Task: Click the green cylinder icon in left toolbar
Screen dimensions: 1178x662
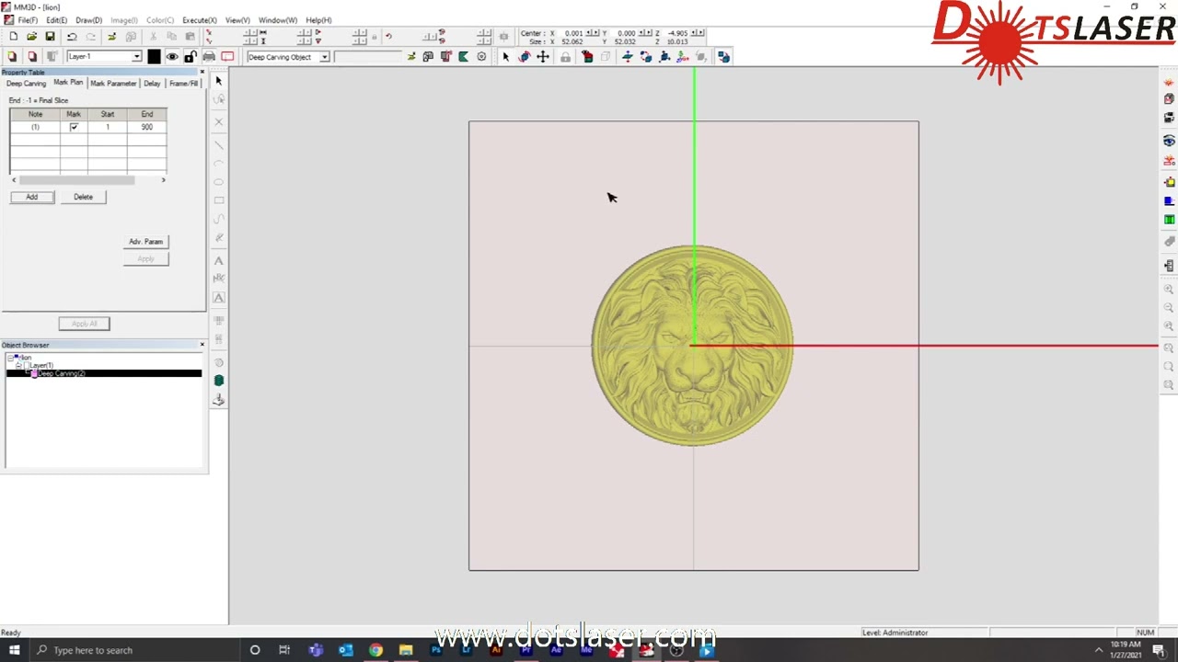Action: 219,381
